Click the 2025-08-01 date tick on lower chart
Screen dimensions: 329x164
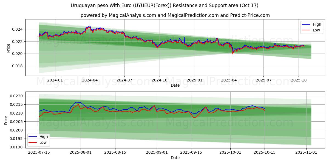click(81, 152)
